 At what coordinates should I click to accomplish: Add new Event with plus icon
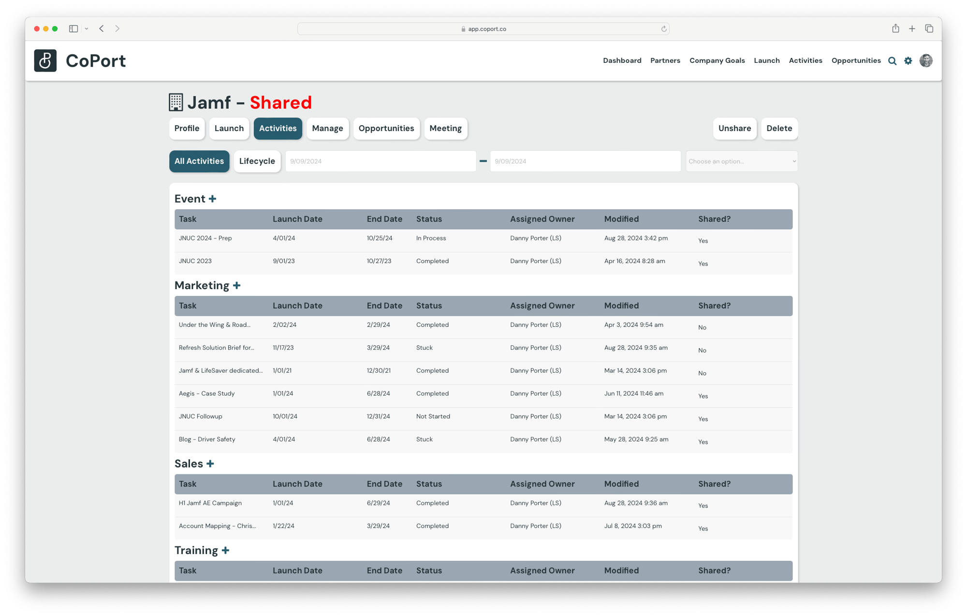tap(212, 199)
